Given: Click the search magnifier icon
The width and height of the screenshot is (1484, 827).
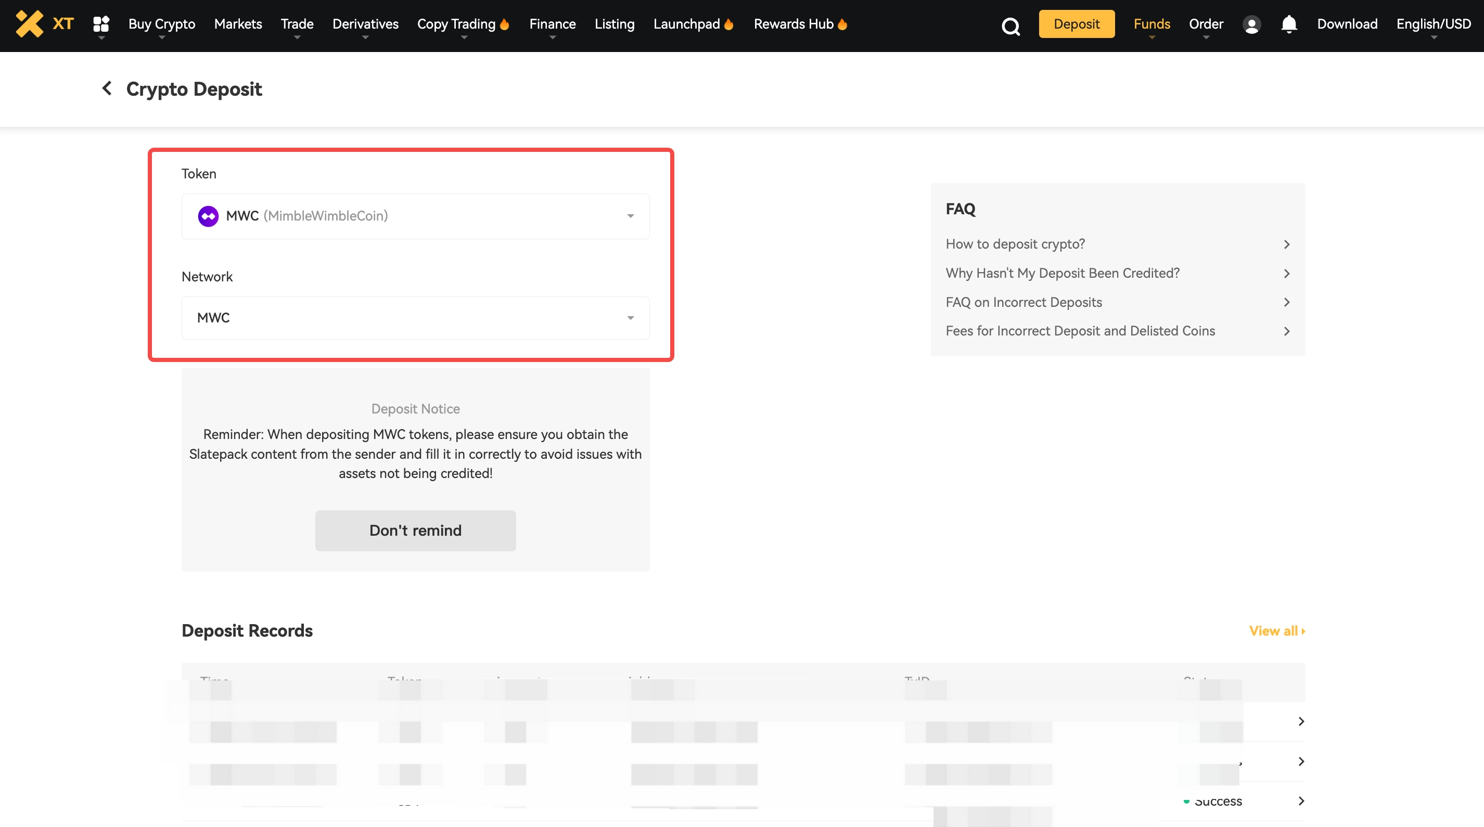Looking at the screenshot, I should tap(1010, 26).
